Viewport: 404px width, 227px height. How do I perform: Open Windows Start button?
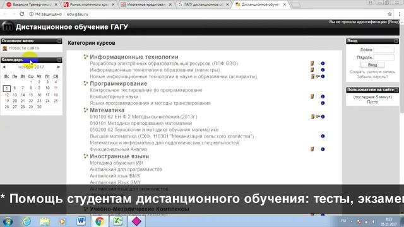[x=8, y=221]
